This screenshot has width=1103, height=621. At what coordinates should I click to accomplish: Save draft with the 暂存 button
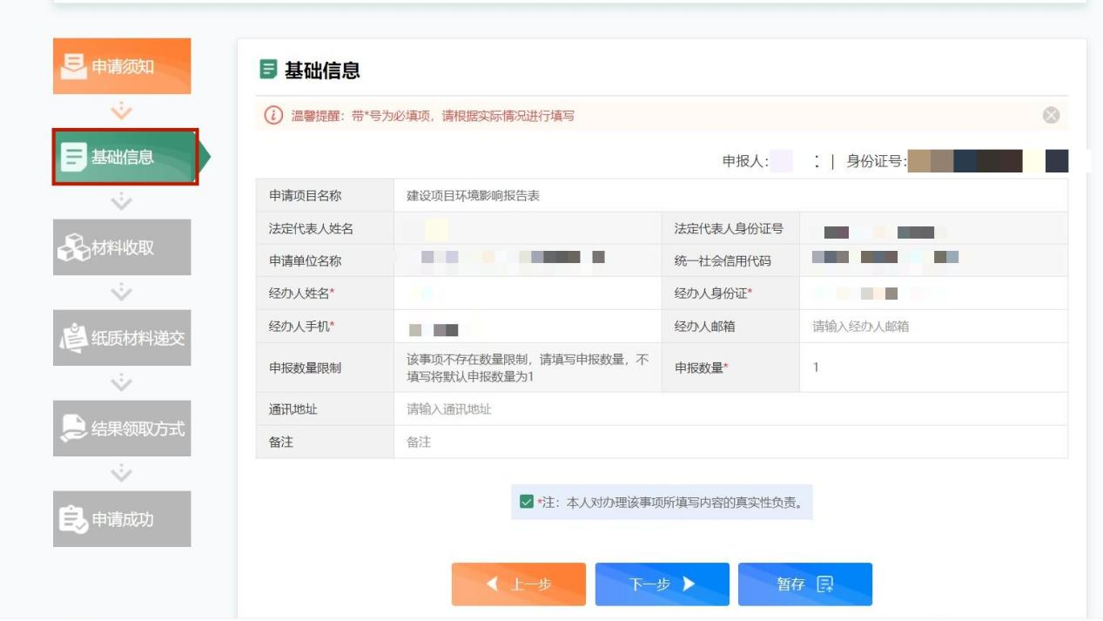(x=804, y=584)
